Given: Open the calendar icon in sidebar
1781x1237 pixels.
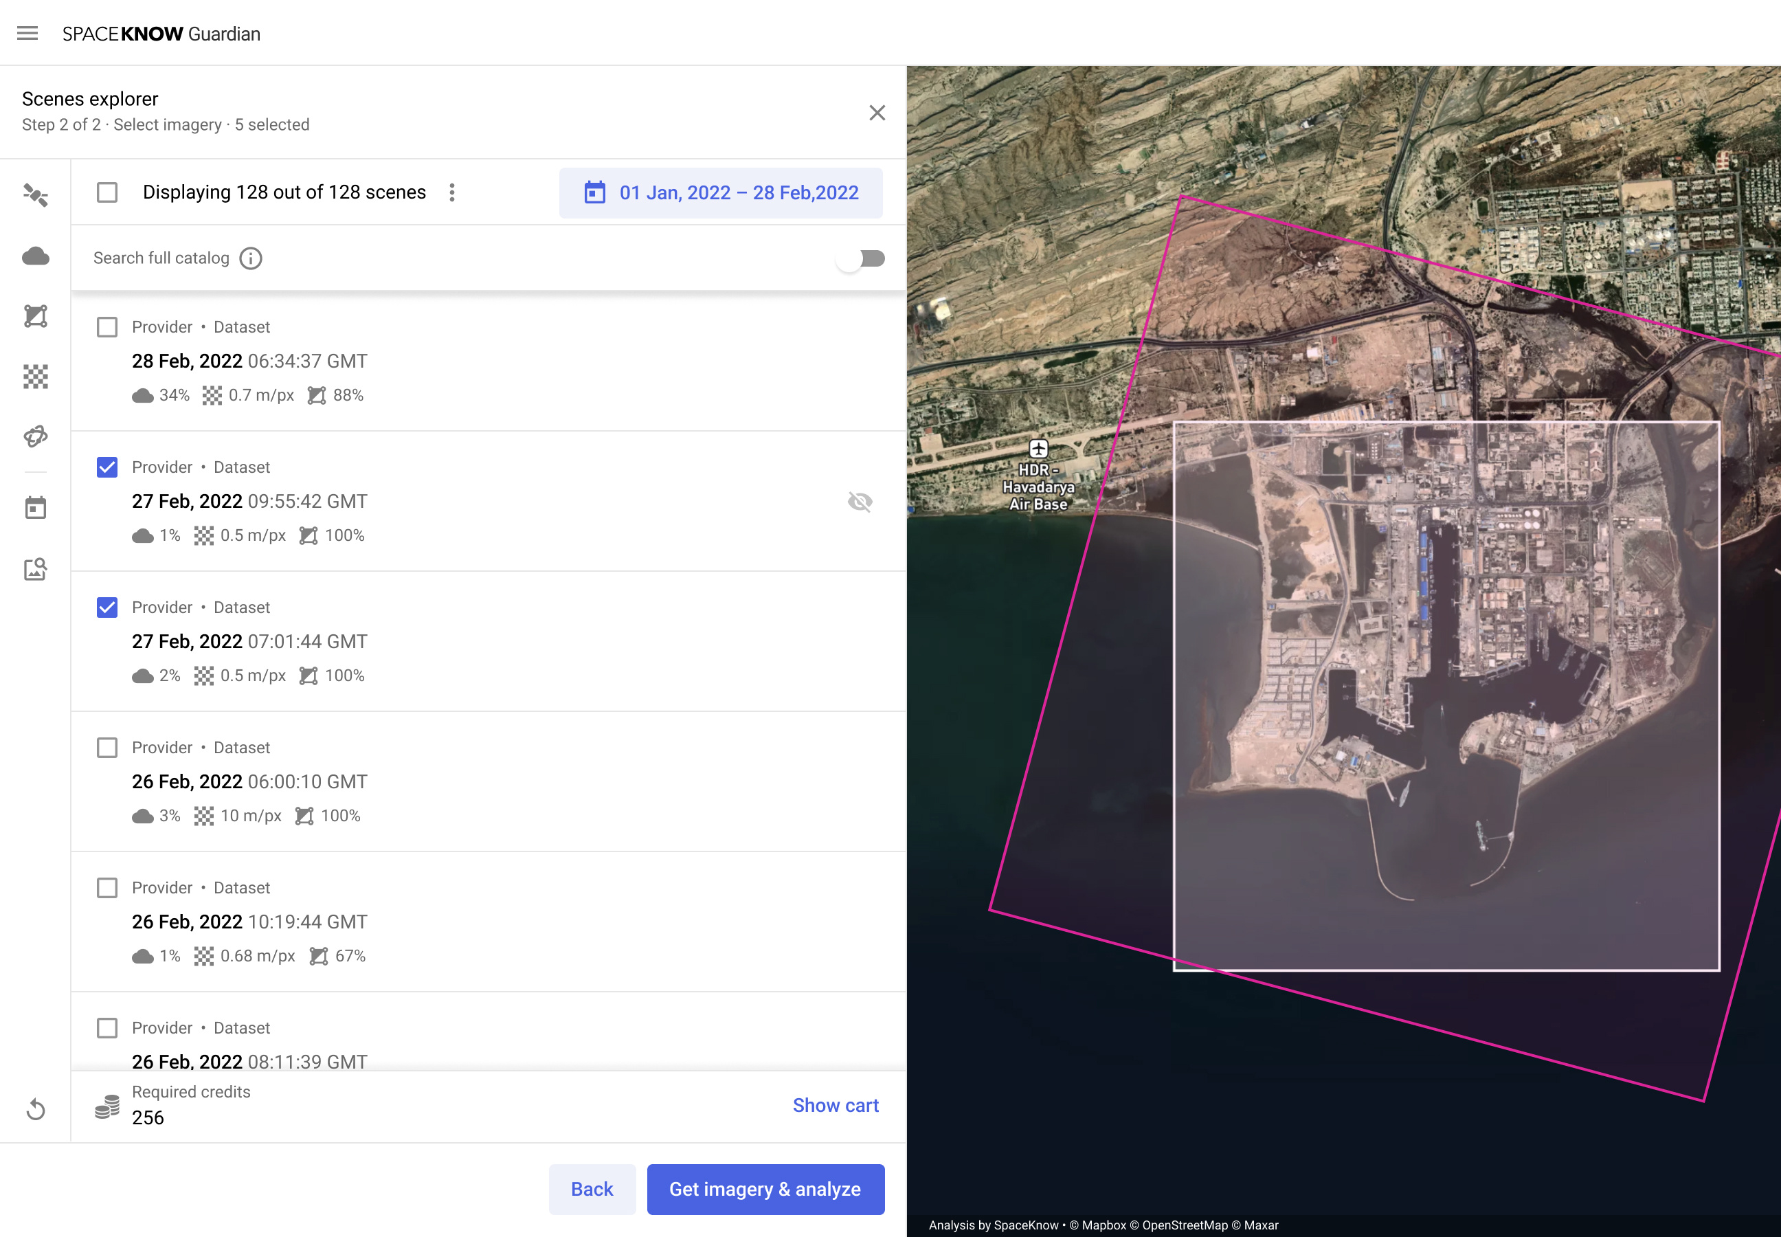Looking at the screenshot, I should pyautogui.click(x=36, y=509).
